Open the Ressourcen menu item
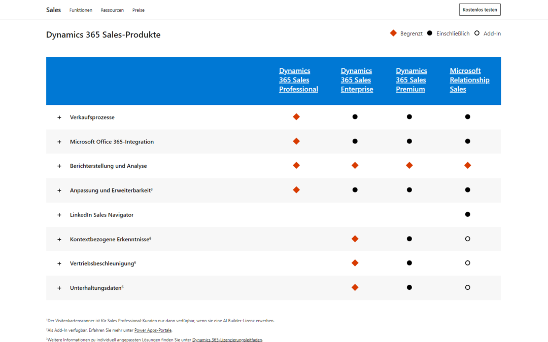The width and height of the screenshot is (548, 342). pyautogui.click(x=112, y=10)
